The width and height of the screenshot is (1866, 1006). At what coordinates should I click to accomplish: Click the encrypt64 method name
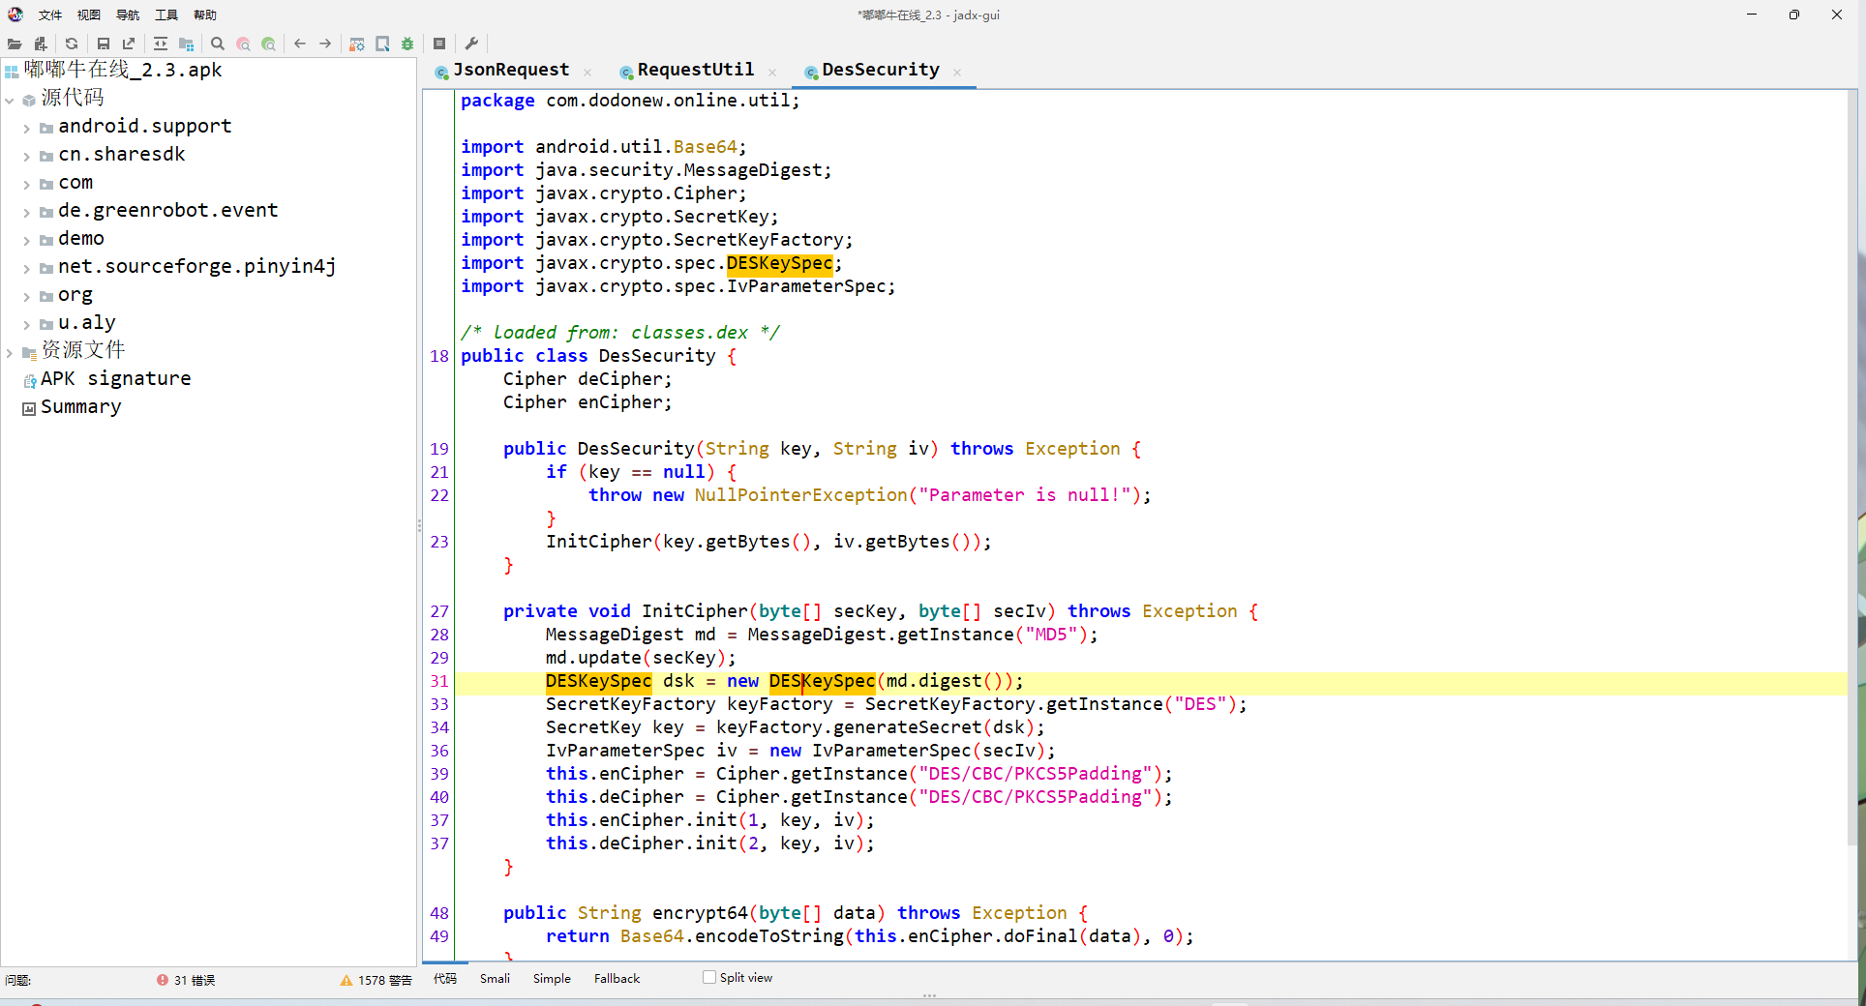tap(700, 913)
